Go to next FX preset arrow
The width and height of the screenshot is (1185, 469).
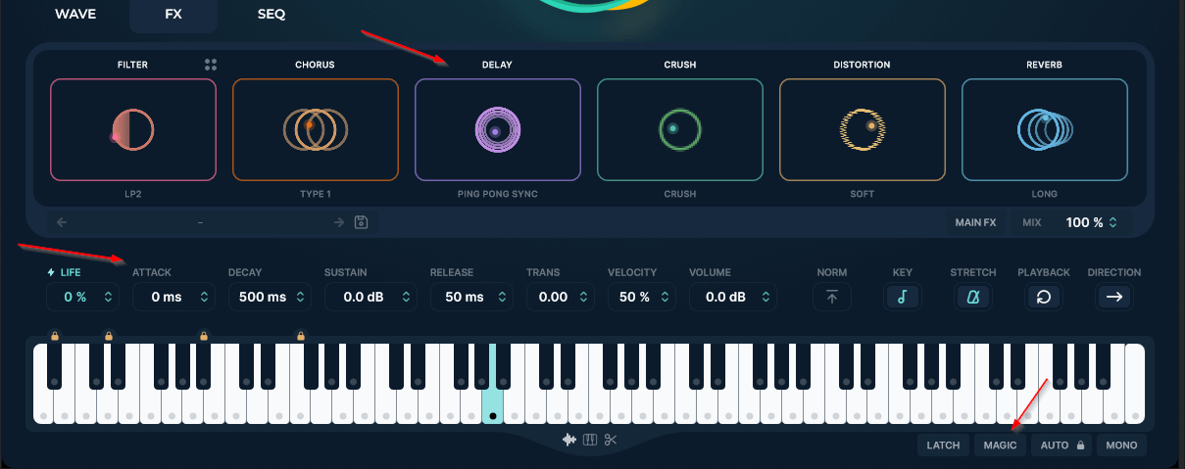point(339,222)
